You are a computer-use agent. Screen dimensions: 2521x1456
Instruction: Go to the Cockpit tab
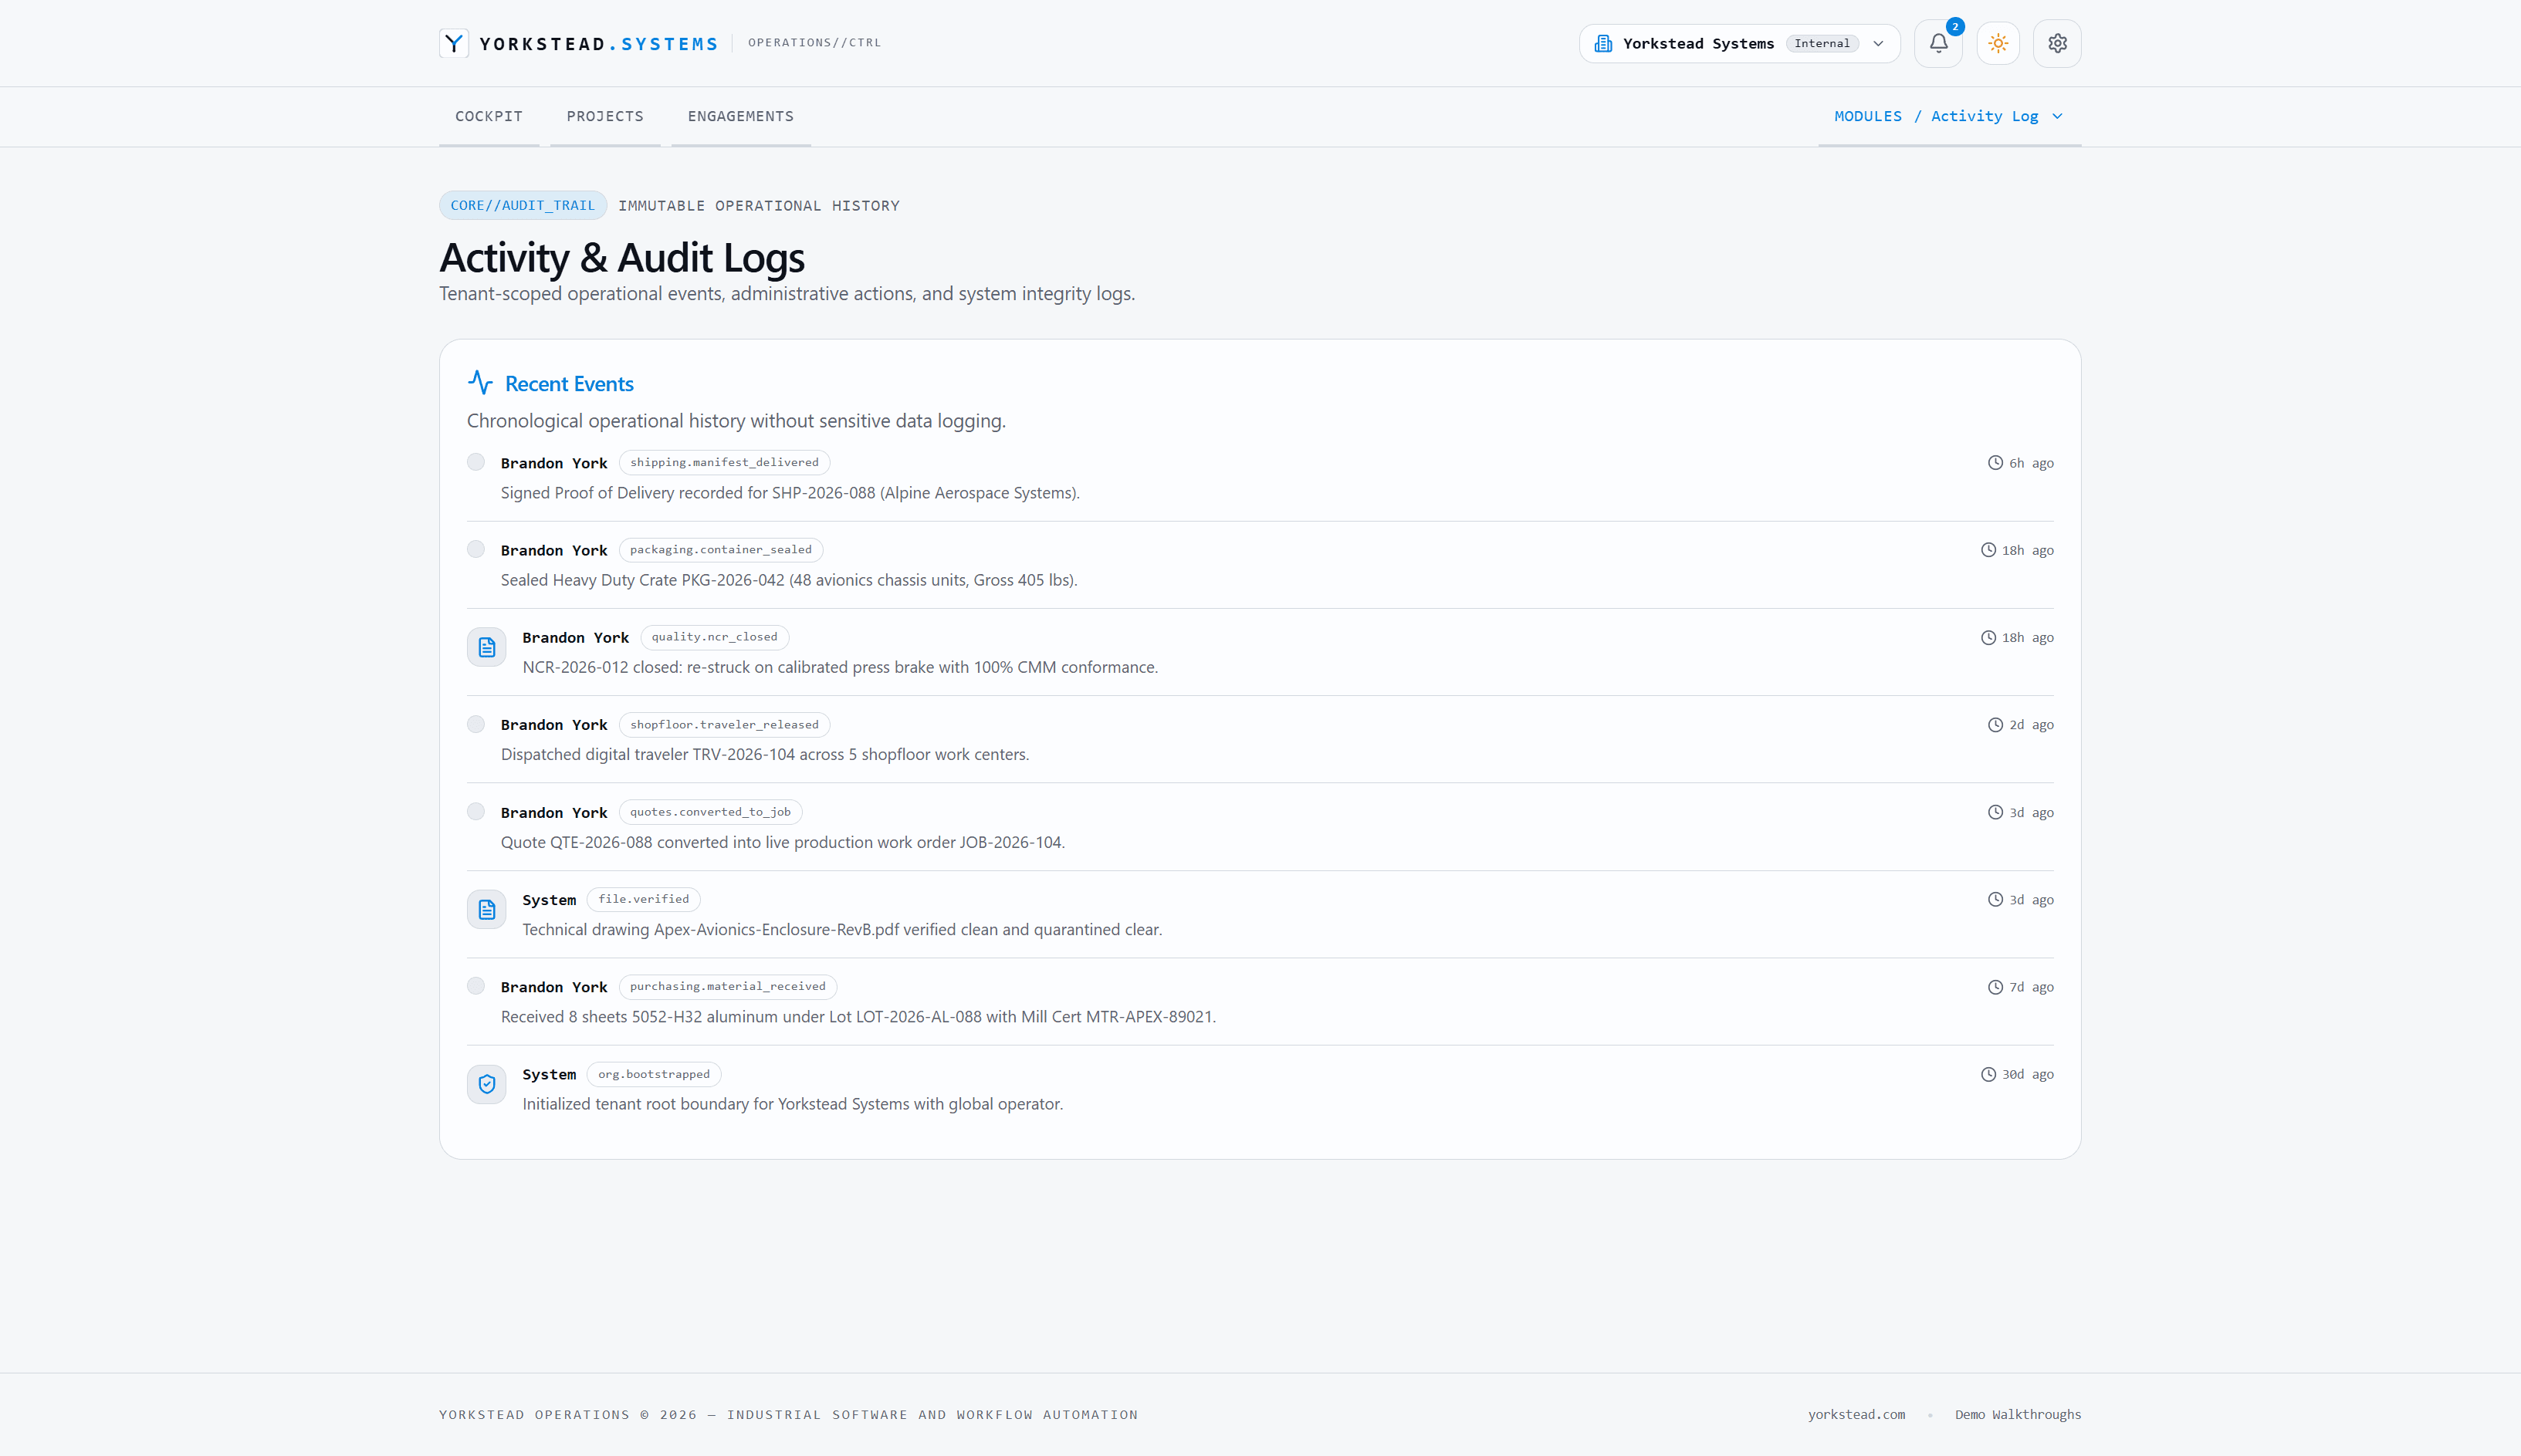pyautogui.click(x=489, y=116)
